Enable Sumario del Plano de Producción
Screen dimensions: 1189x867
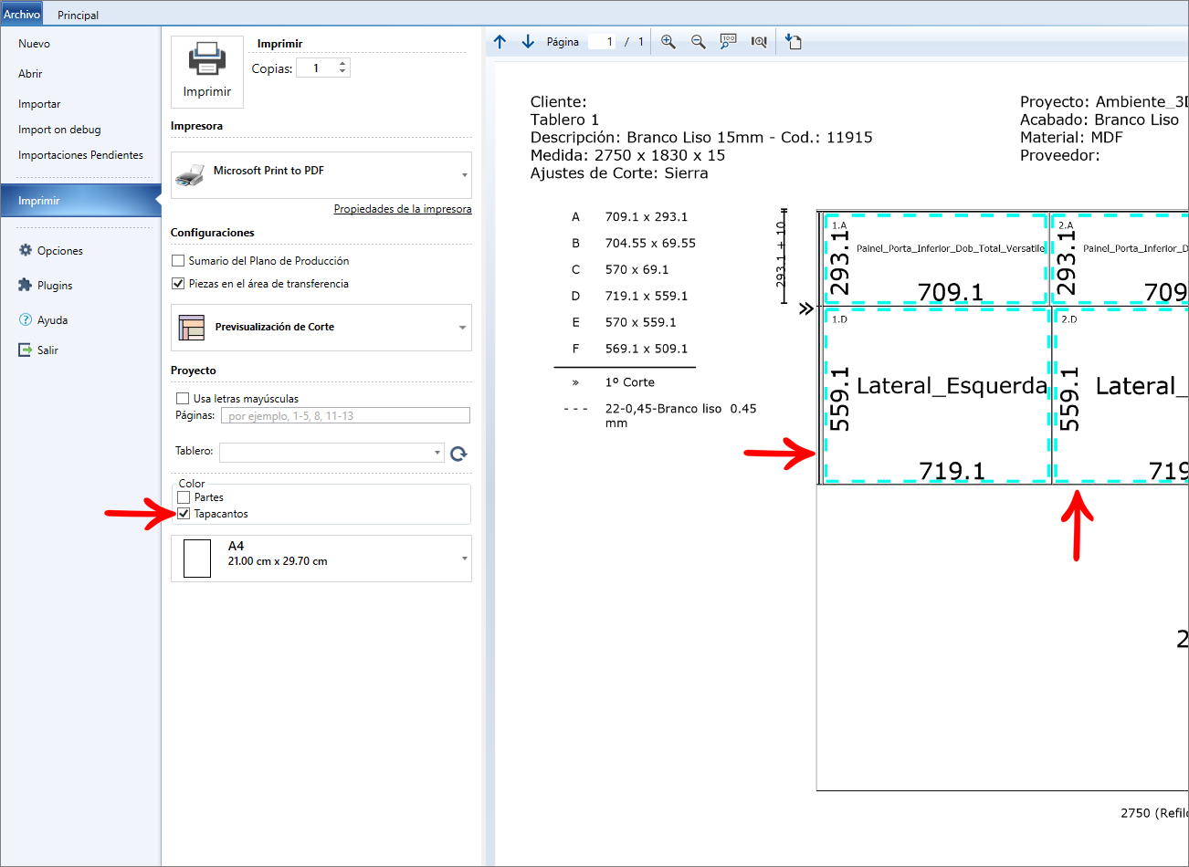[178, 261]
